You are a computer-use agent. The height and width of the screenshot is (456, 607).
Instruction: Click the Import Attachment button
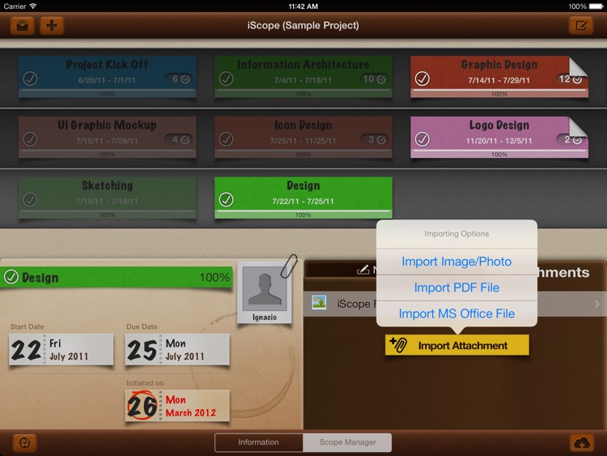pos(456,345)
